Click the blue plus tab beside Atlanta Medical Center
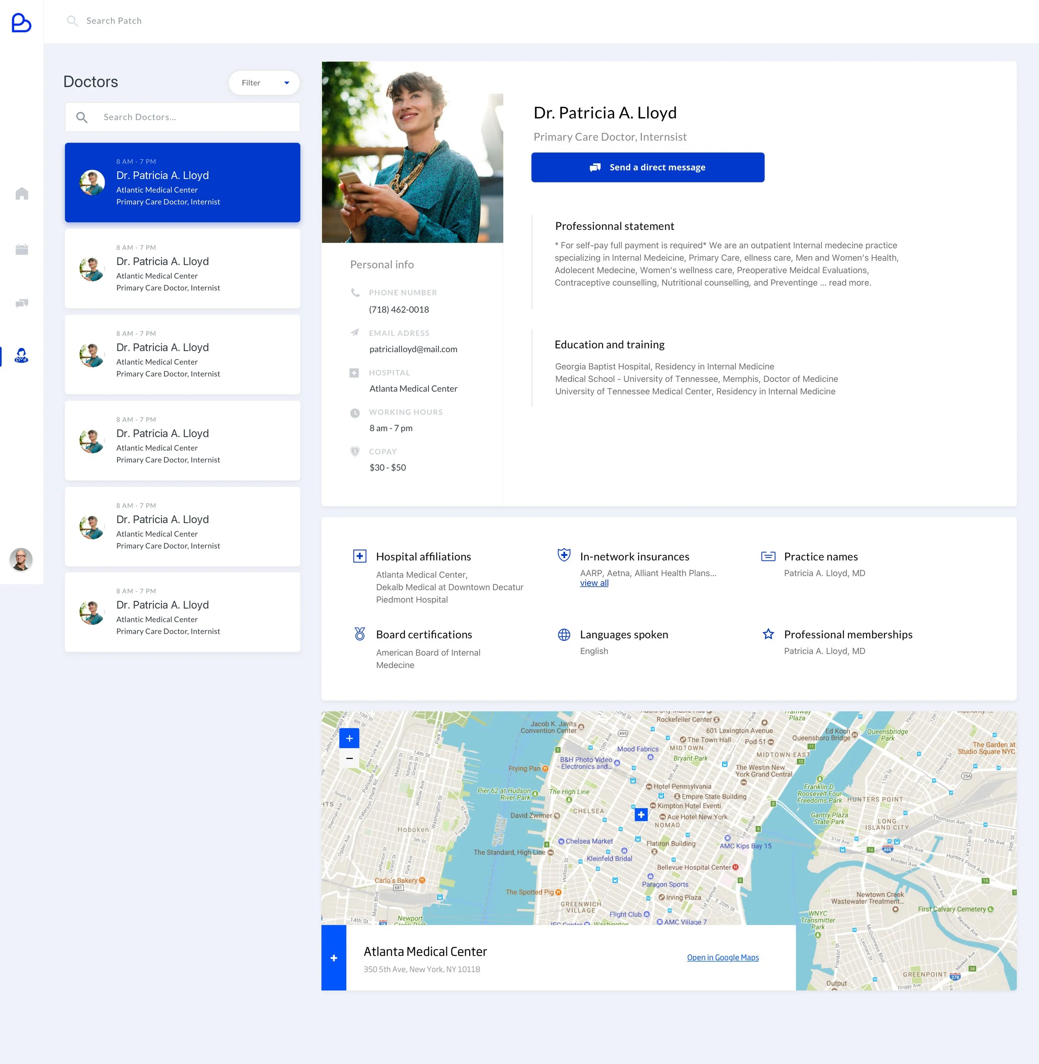This screenshot has width=1039, height=1064. (x=334, y=958)
